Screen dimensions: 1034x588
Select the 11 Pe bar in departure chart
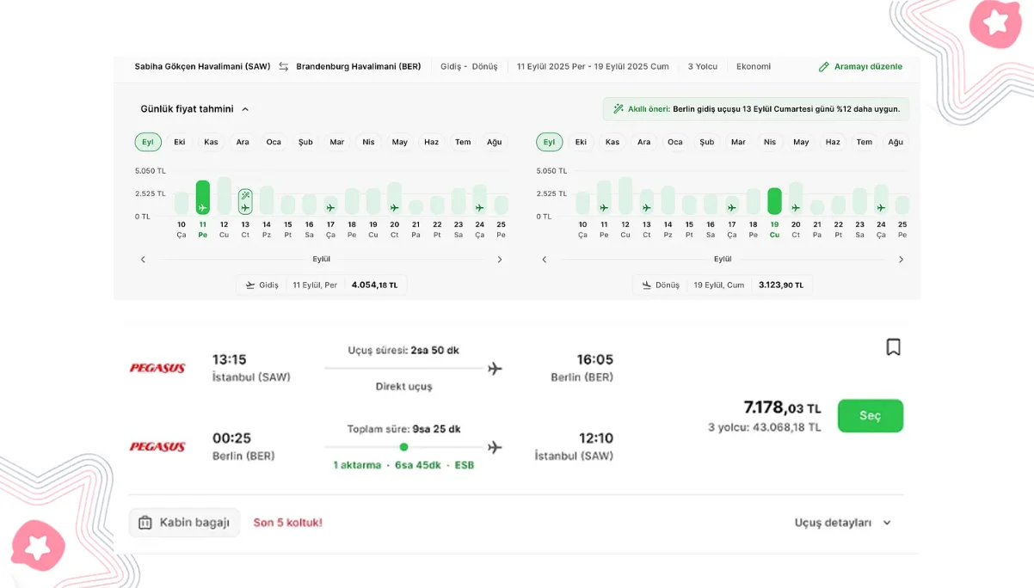[x=202, y=198]
